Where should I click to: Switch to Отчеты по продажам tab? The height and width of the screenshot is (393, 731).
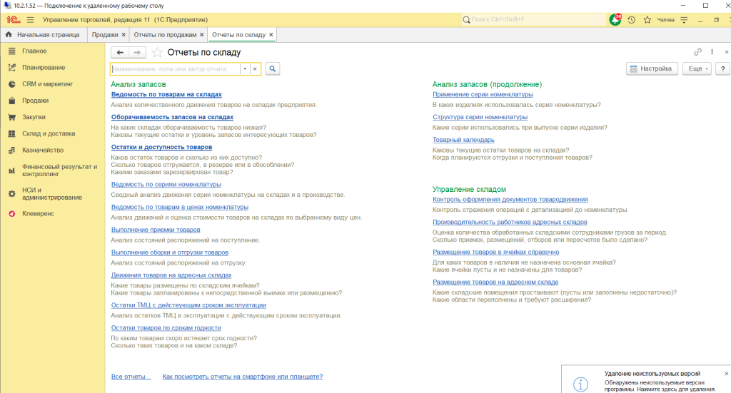pyautogui.click(x=165, y=34)
